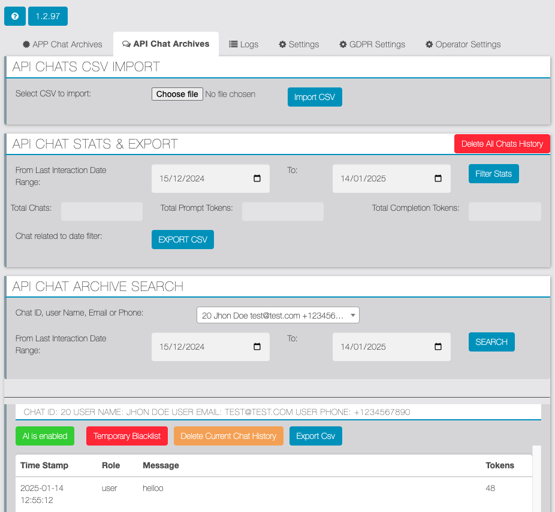Click the version 1.2.97 button

(48, 16)
